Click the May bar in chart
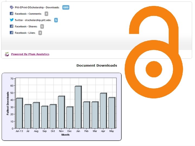This screenshot has height=146, width=195. pos(112,113)
